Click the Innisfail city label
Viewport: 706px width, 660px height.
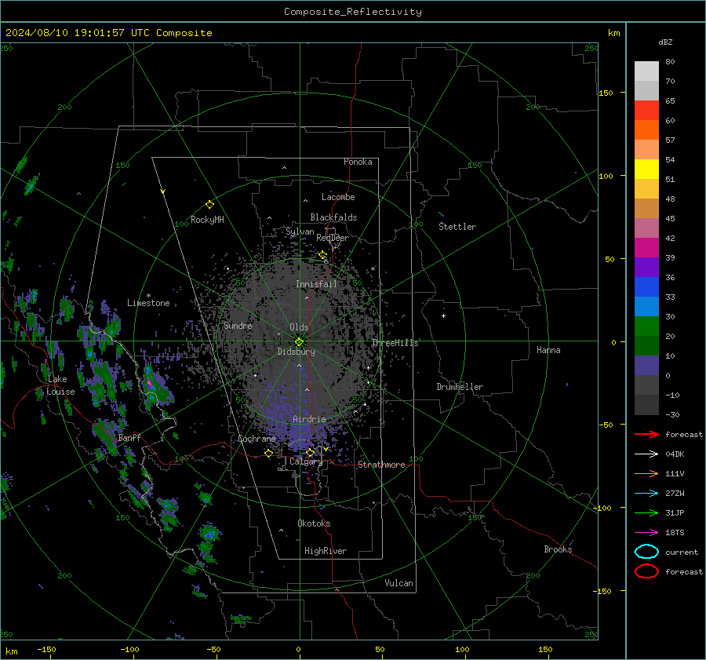[316, 284]
